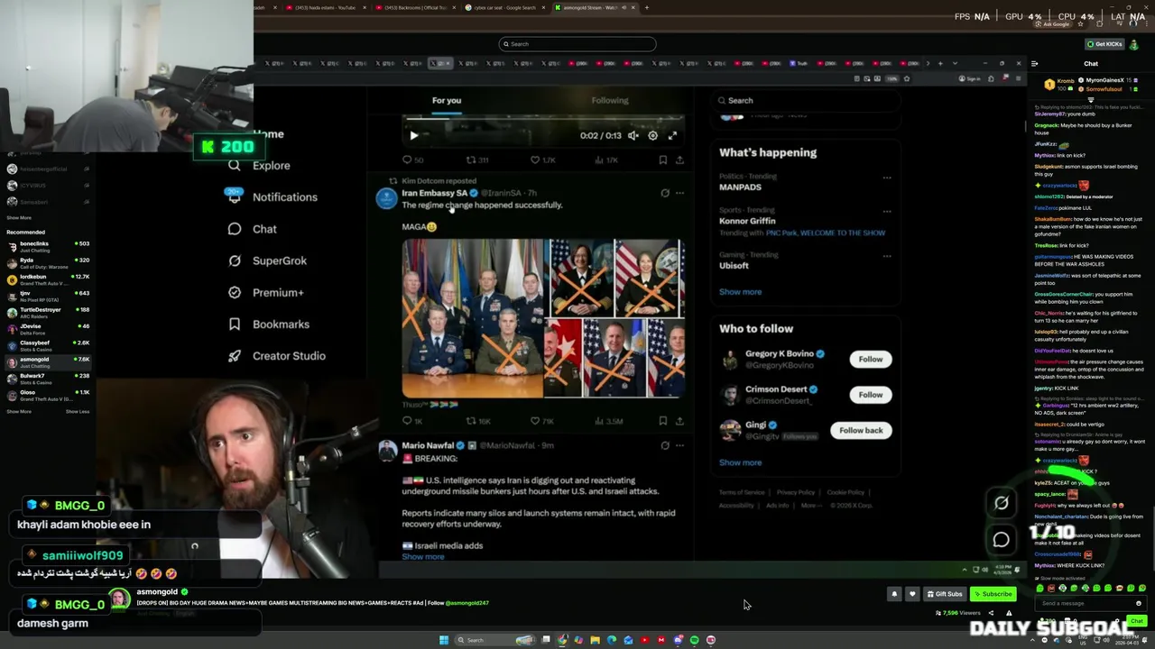Open SuperGrok in X sidebar
The height and width of the screenshot is (649, 1155).
pos(268,261)
